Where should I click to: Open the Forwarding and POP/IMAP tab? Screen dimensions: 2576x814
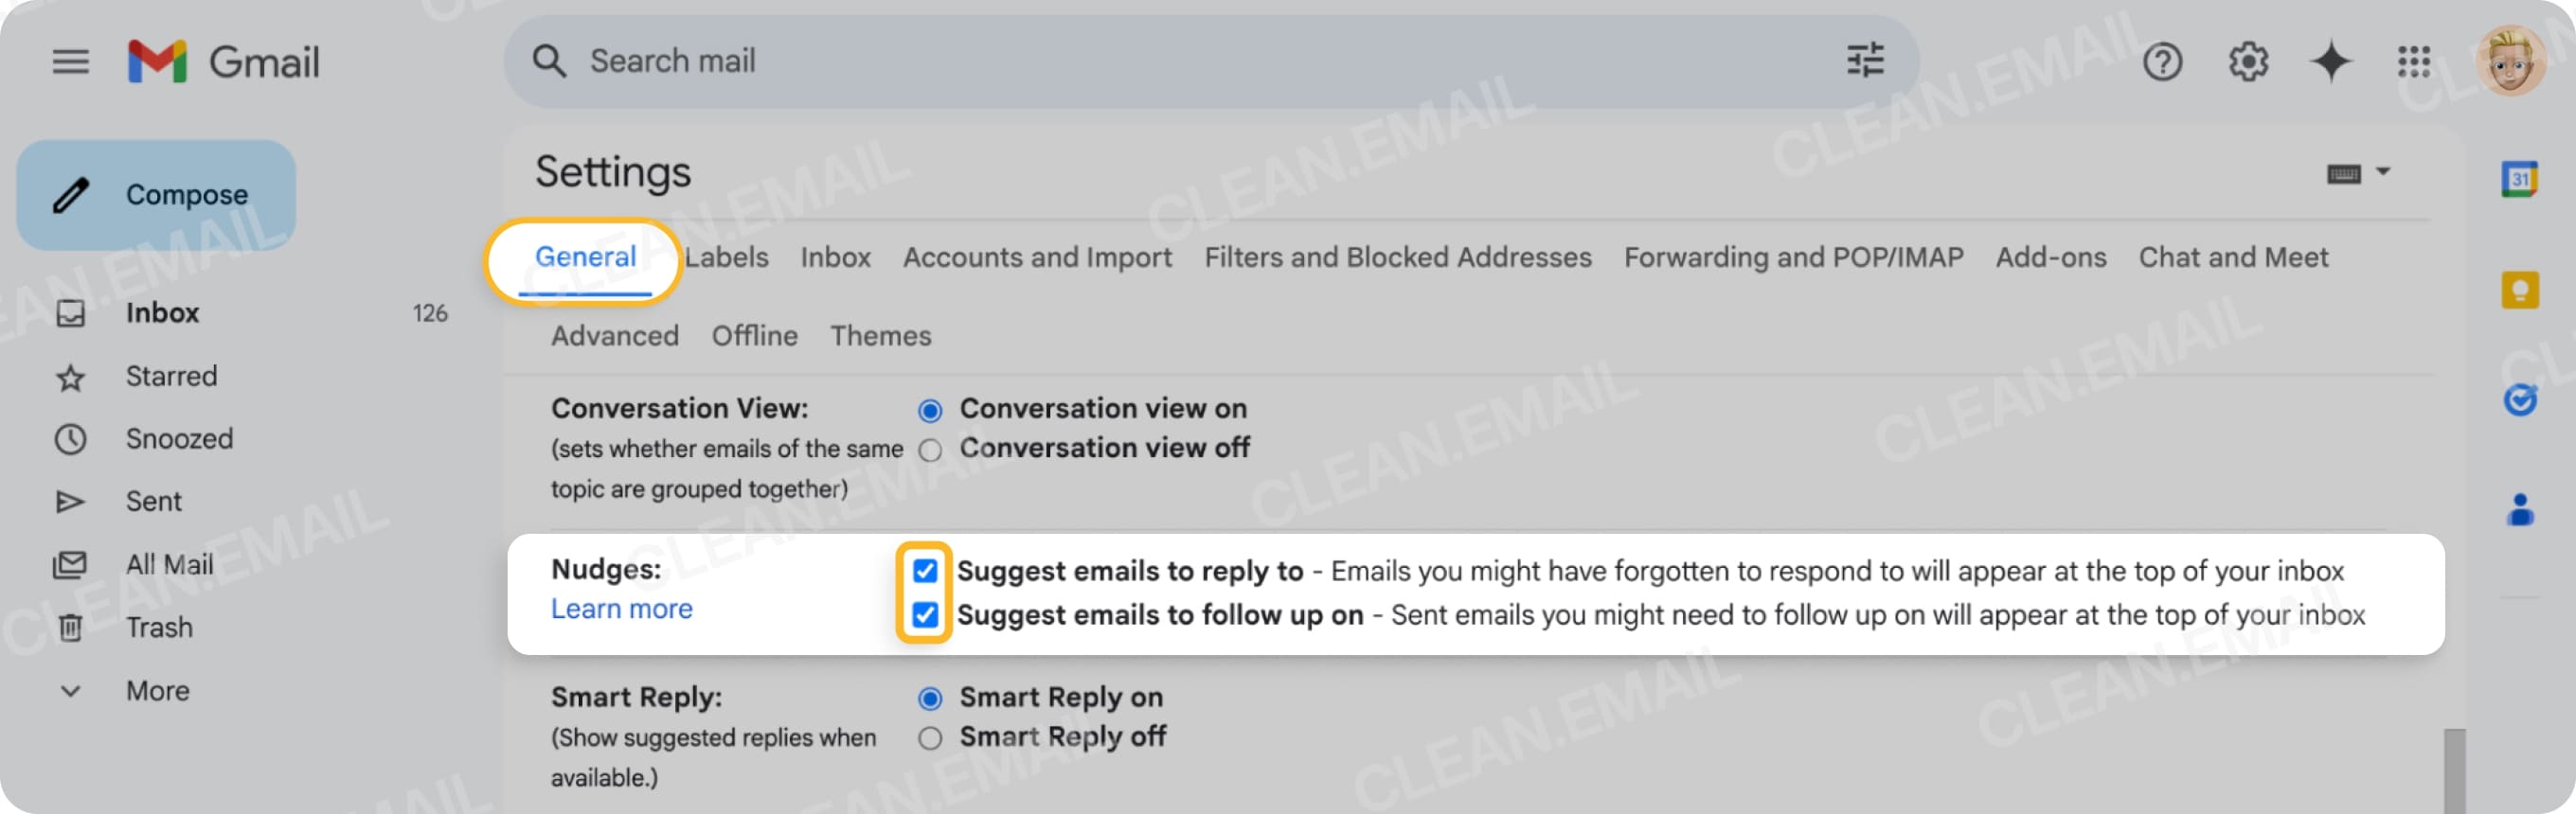[x=1794, y=257]
